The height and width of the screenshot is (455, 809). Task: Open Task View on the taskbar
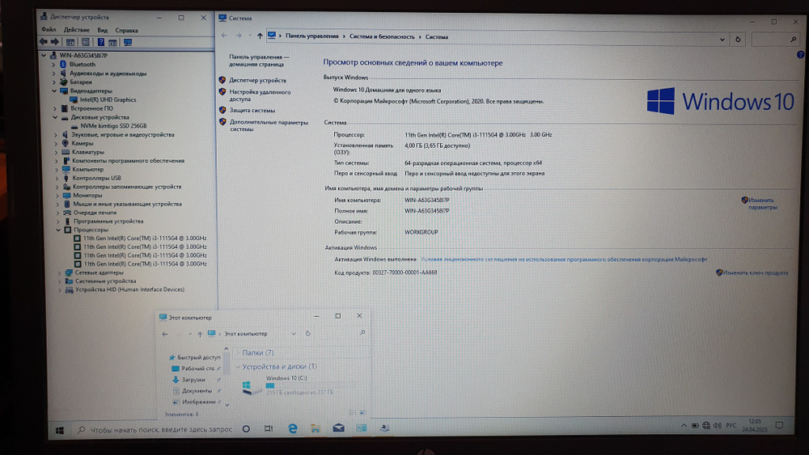(269, 428)
